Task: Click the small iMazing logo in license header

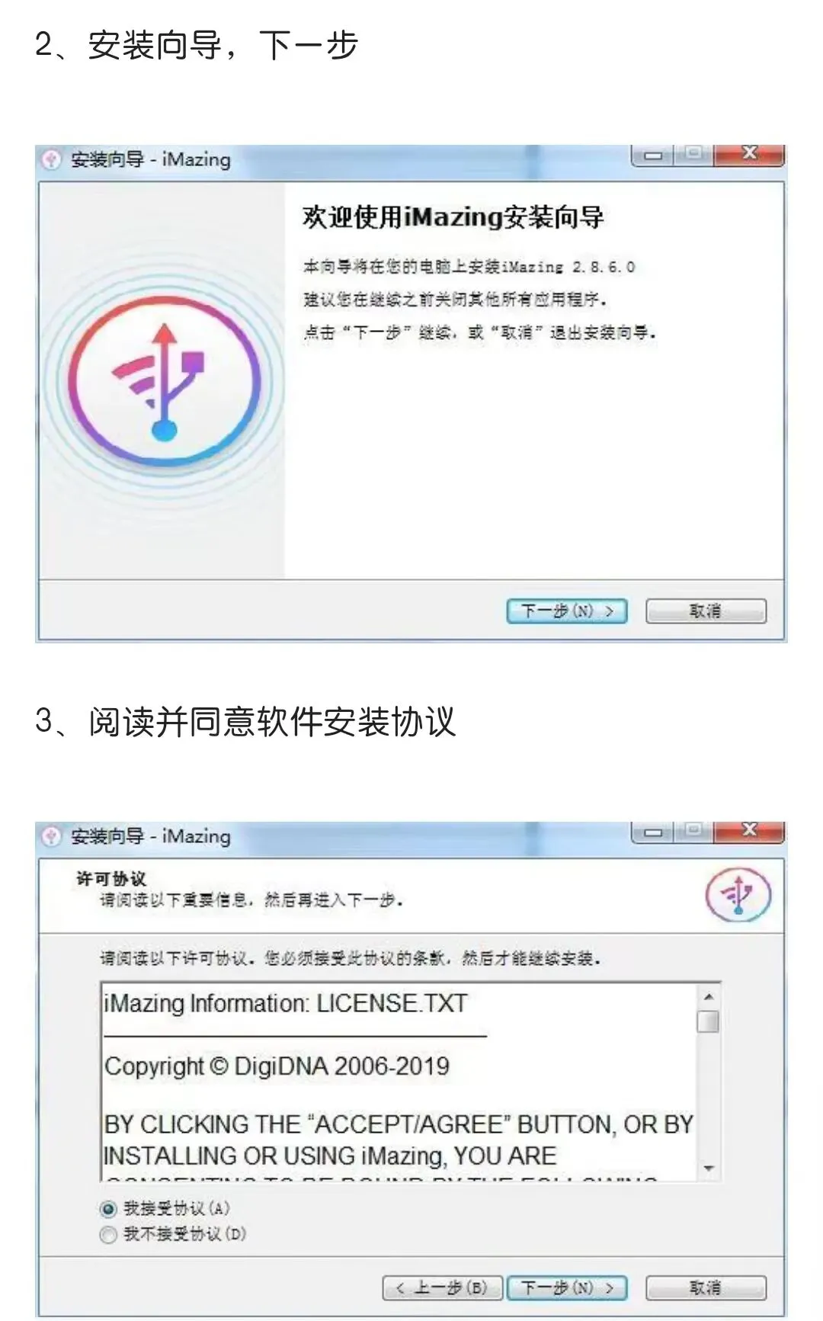Action: 737,894
